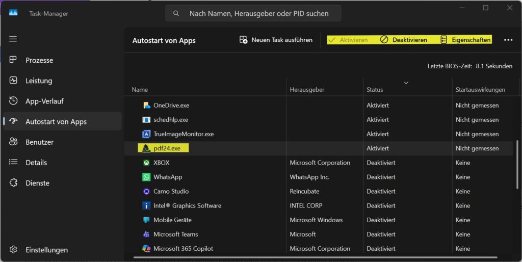Viewport: 522px width, 262px height.
Task: Open the Details page
Action: 63,163
